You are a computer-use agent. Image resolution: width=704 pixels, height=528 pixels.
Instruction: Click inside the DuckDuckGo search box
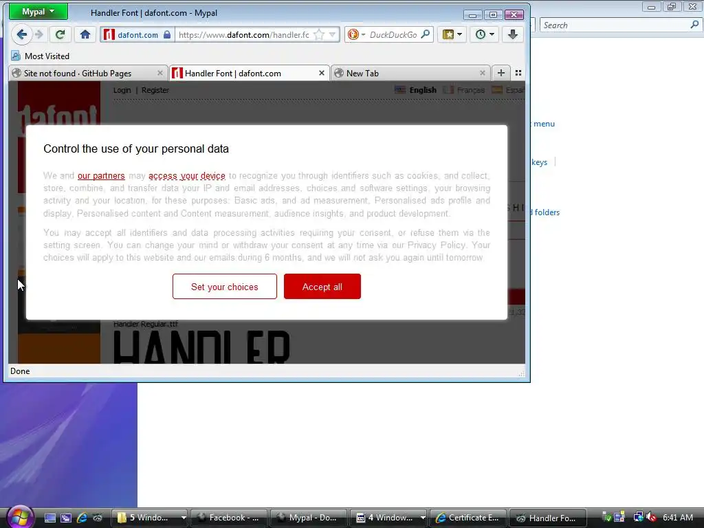[393, 34]
